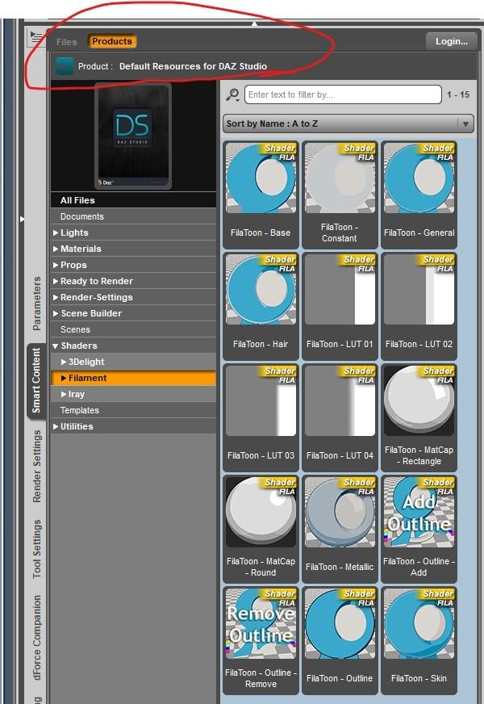
Task: Click in the filter text field
Action: click(343, 94)
